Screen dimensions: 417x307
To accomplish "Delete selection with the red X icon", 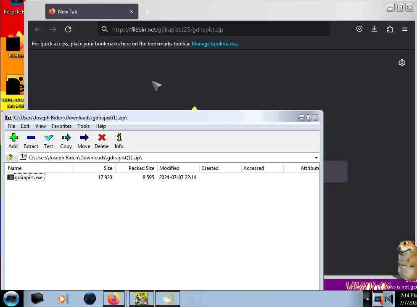I will 102,141.
